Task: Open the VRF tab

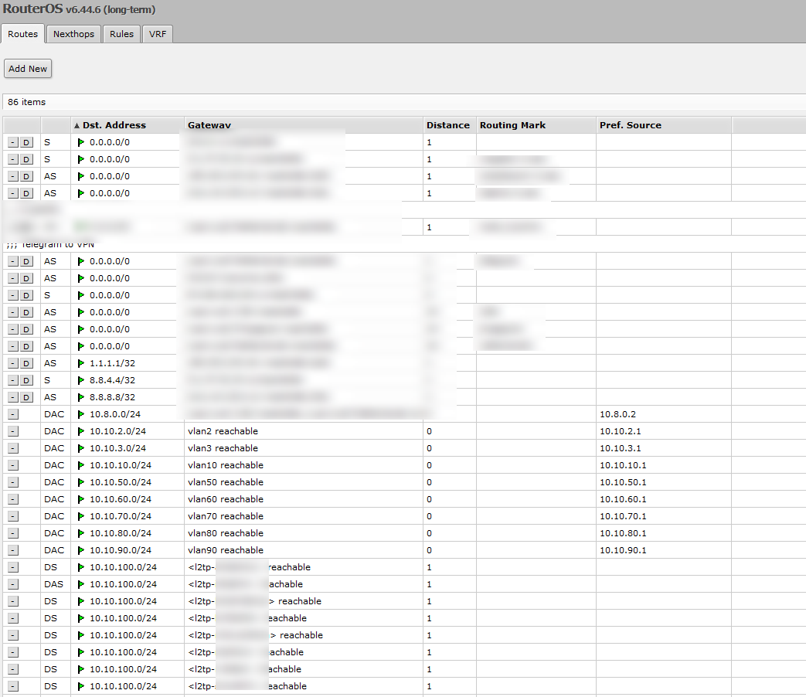Action: (x=158, y=34)
